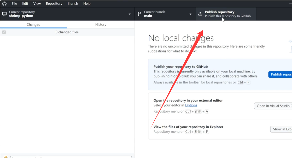Click the GitHub Desktop logo icon
This screenshot has height=158, width=292.
coord(4,4)
